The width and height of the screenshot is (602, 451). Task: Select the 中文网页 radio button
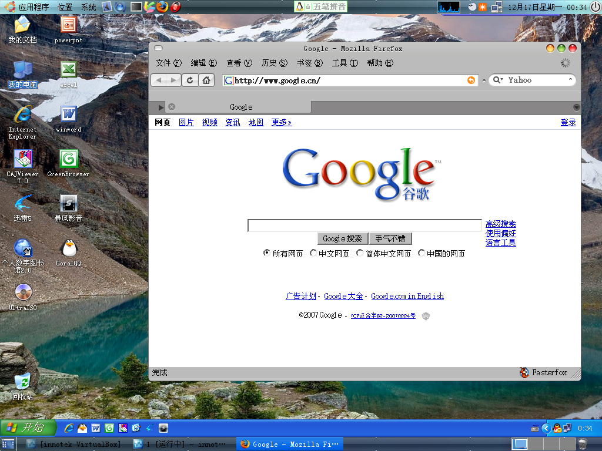pos(313,253)
